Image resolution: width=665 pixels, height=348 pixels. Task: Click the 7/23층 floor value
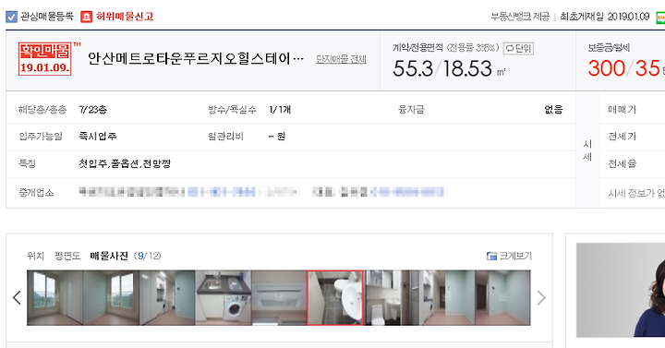[x=93, y=110]
